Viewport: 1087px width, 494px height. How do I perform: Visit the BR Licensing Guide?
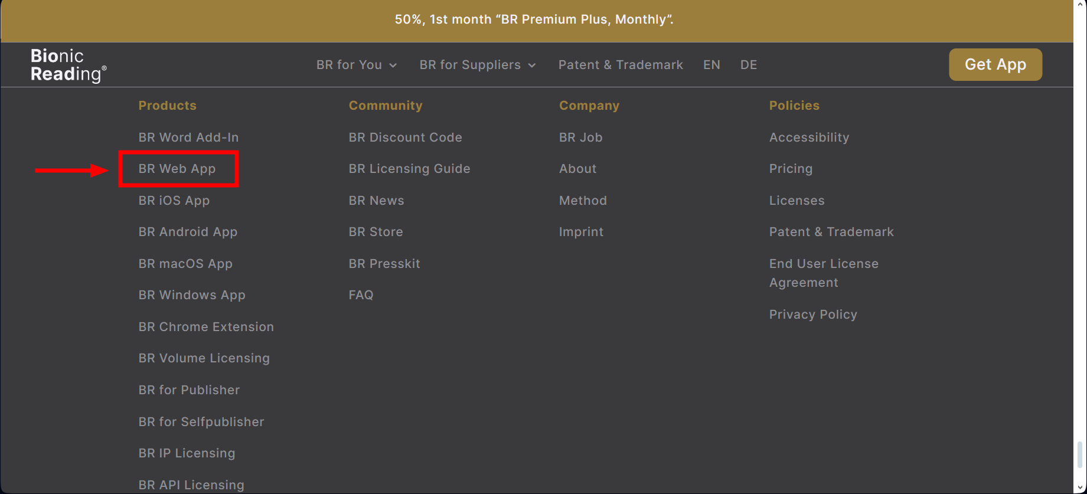pos(409,169)
